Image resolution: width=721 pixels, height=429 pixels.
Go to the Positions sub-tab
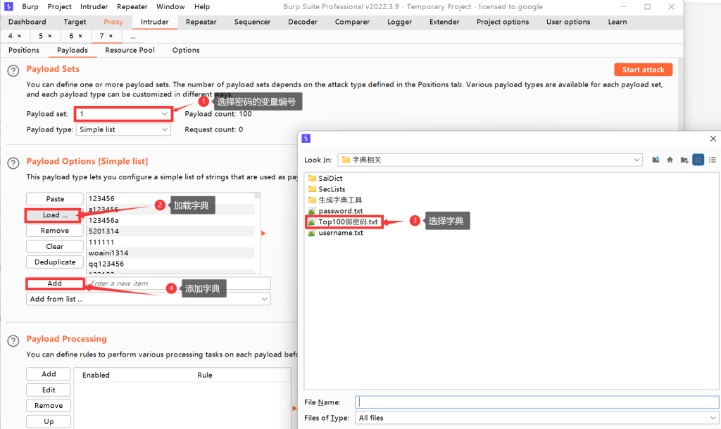24,50
